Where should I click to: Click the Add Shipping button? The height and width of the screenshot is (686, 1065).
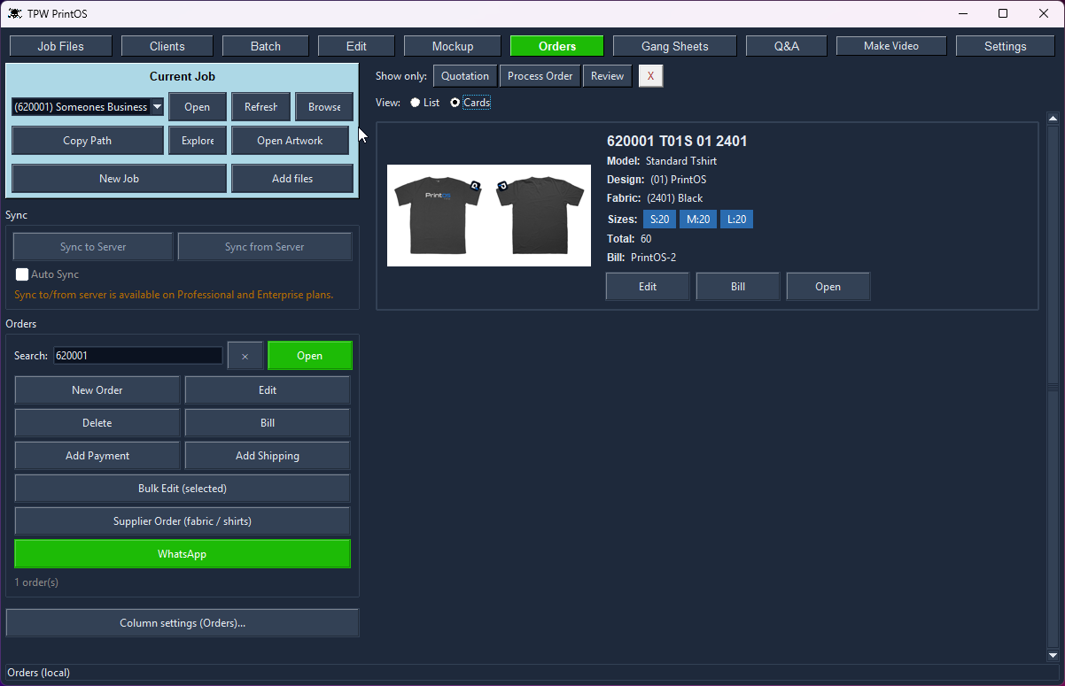268,456
